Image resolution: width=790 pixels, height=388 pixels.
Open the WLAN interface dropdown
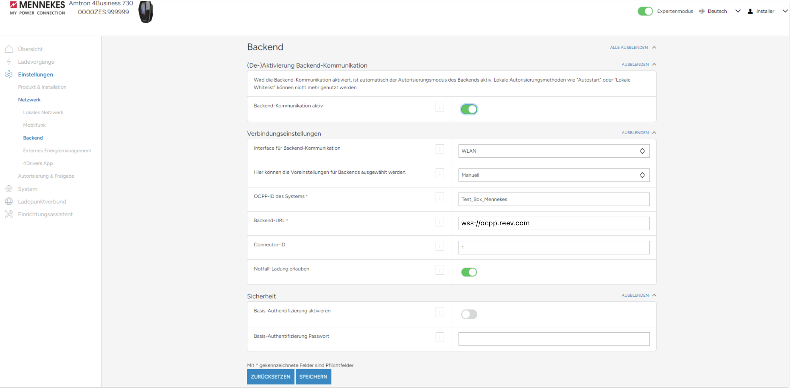click(x=554, y=151)
